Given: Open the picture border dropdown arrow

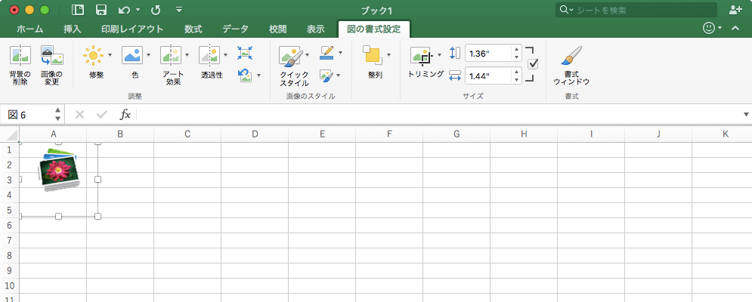Looking at the screenshot, I should (340, 53).
